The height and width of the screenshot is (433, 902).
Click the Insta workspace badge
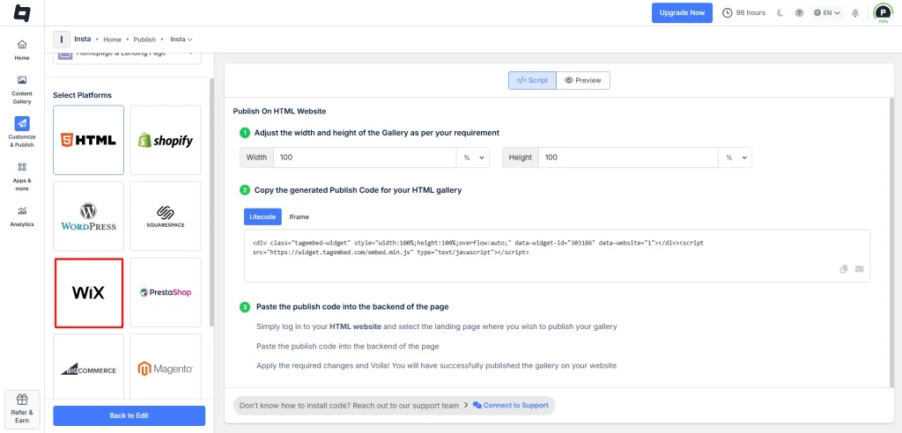[62, 39]
